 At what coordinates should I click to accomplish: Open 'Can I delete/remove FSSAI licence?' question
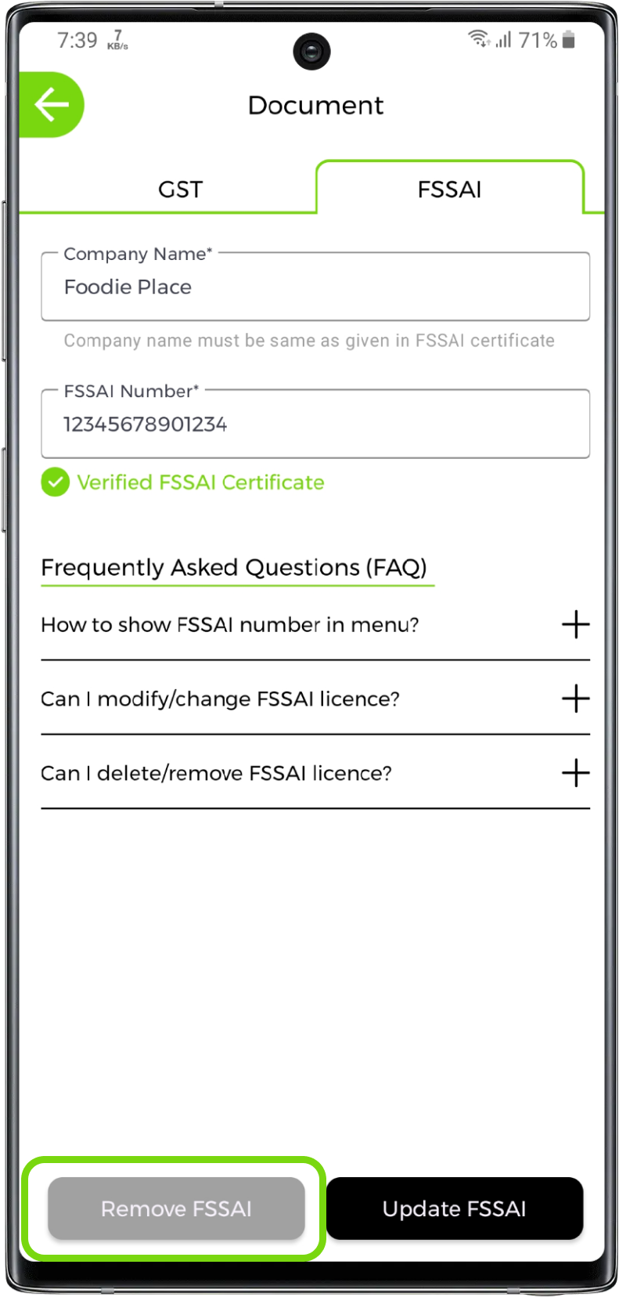216,773
